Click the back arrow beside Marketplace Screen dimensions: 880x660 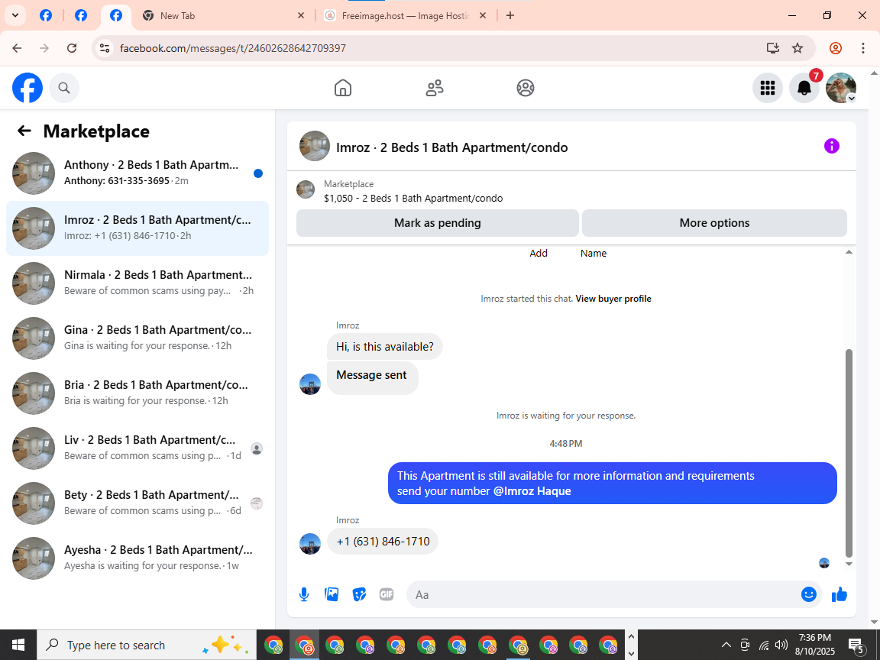[x=24, y=131]
